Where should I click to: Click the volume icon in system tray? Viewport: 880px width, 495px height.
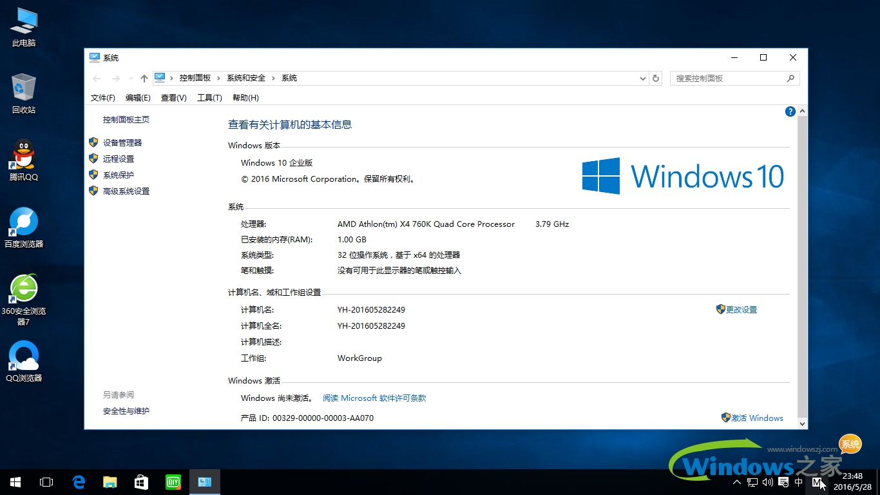(768, 481)
